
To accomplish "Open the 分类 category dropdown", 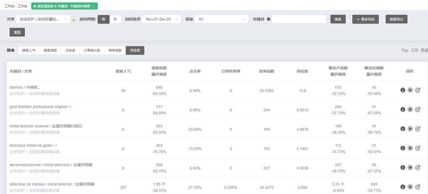I will tap(43, 19).
